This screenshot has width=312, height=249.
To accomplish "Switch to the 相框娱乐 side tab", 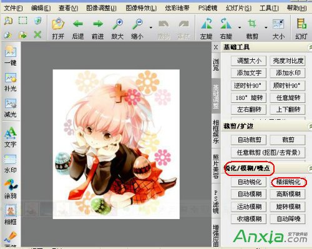I will point(216,132).
